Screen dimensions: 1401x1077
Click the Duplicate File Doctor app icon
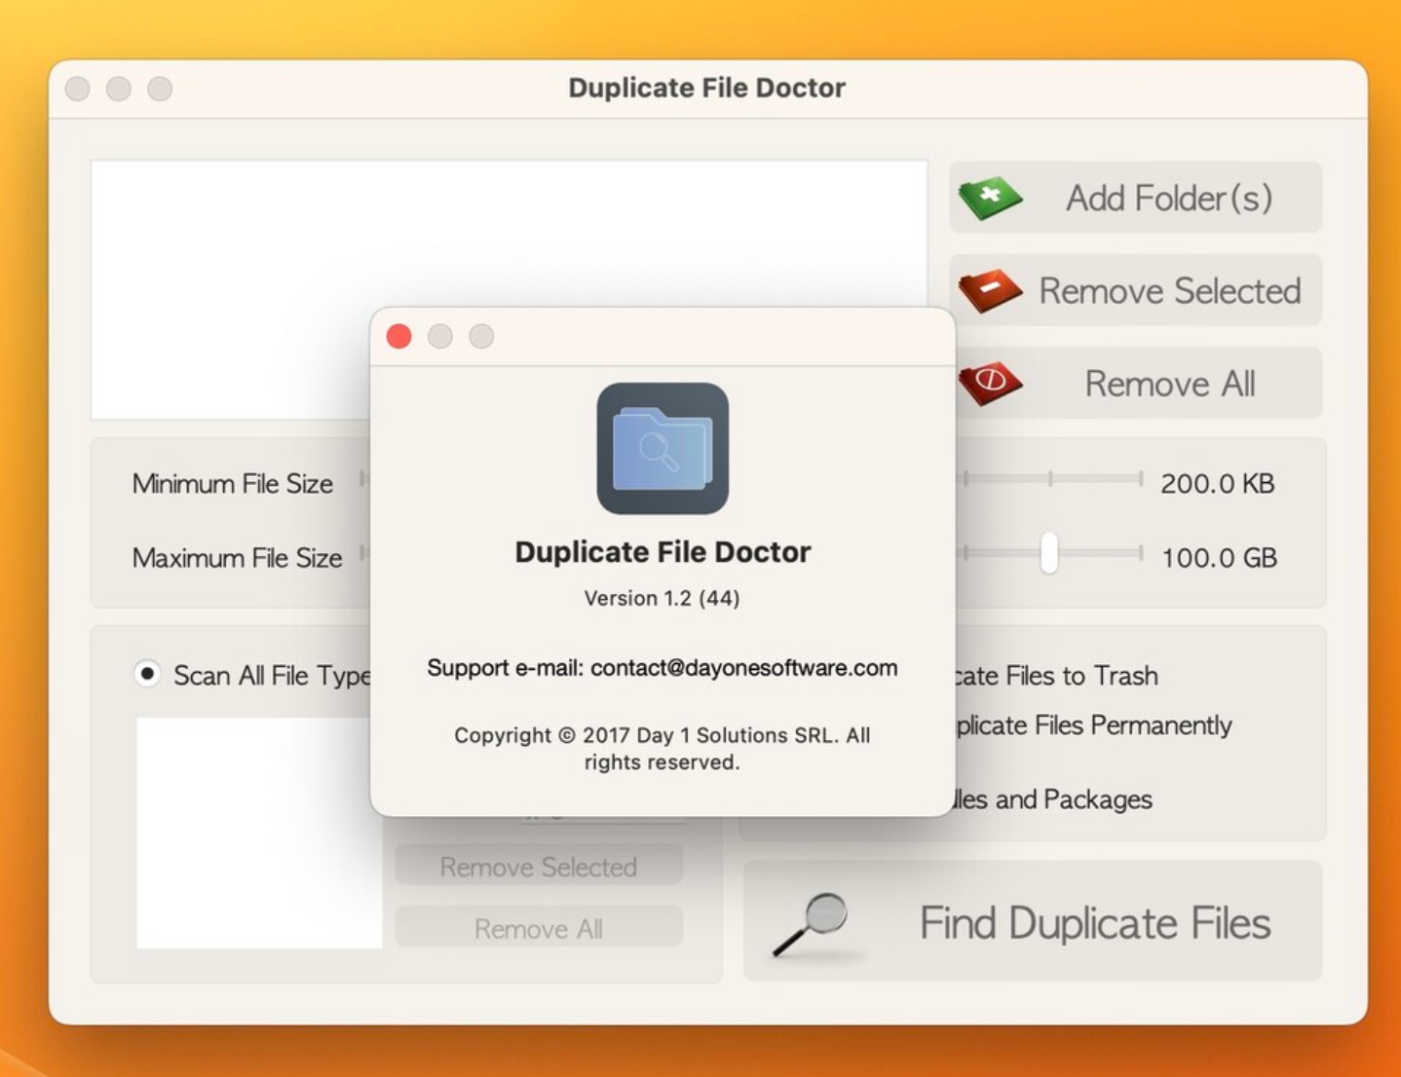click(663, 448)
